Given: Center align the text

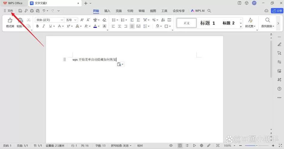Looking at the screenshot, I should [x=120, y=26].
